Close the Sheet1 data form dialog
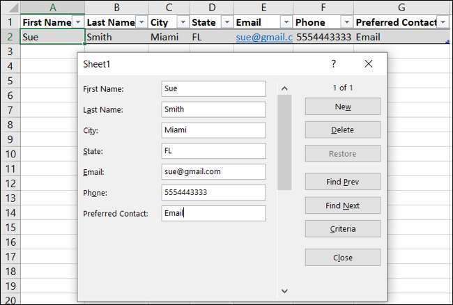453x305 pixels. click(369, 64)
